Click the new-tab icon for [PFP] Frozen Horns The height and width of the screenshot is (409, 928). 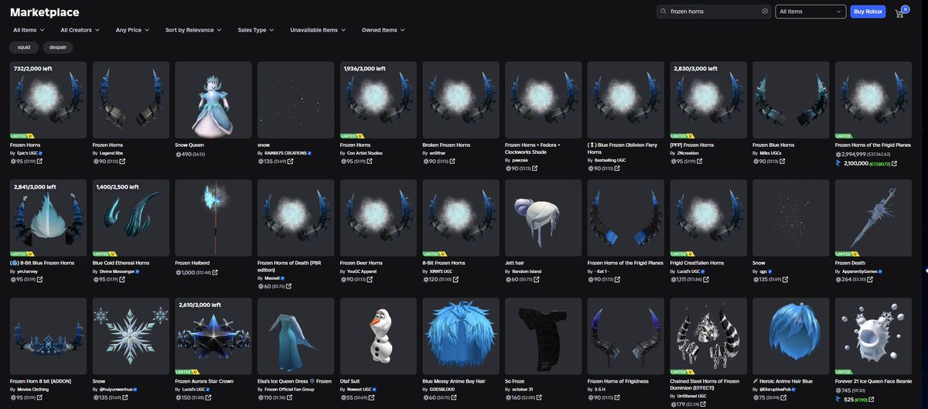click(700, 162)
